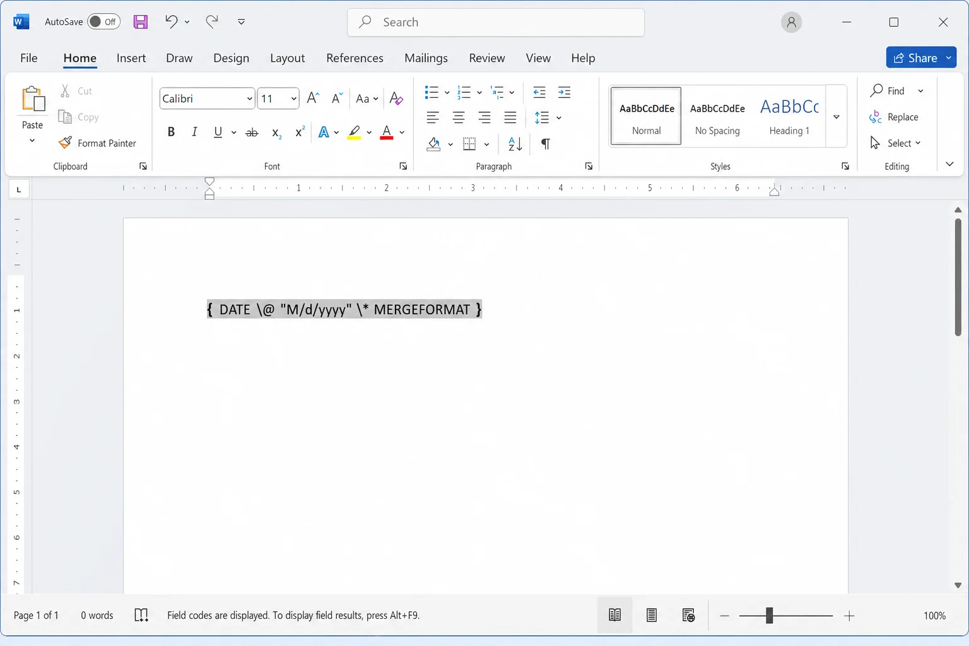The height and width of the screenshot is (646, 969).
Task: Switch to the Design tab
Action: point(231,58)
